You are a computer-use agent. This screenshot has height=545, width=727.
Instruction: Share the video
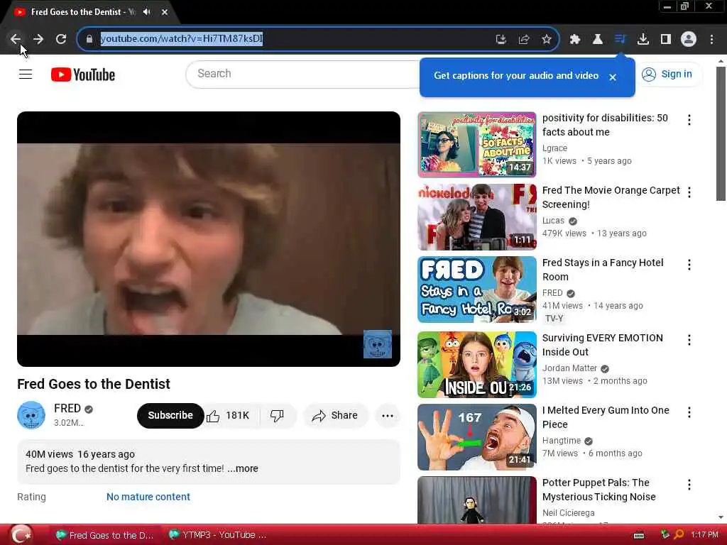click(x=335, y=416)
